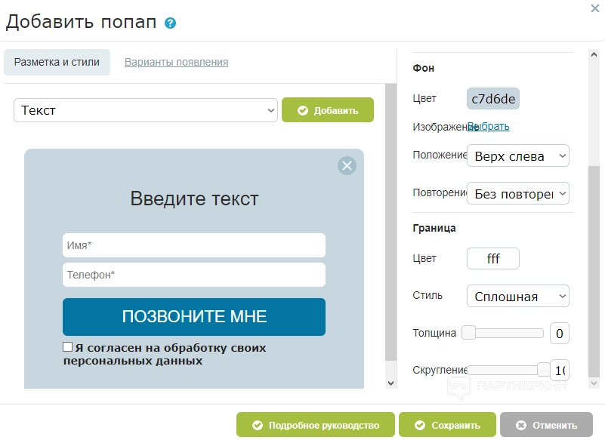Click the Выбрать image link
The image size is (605, 440).
click(x=489, y=126)
